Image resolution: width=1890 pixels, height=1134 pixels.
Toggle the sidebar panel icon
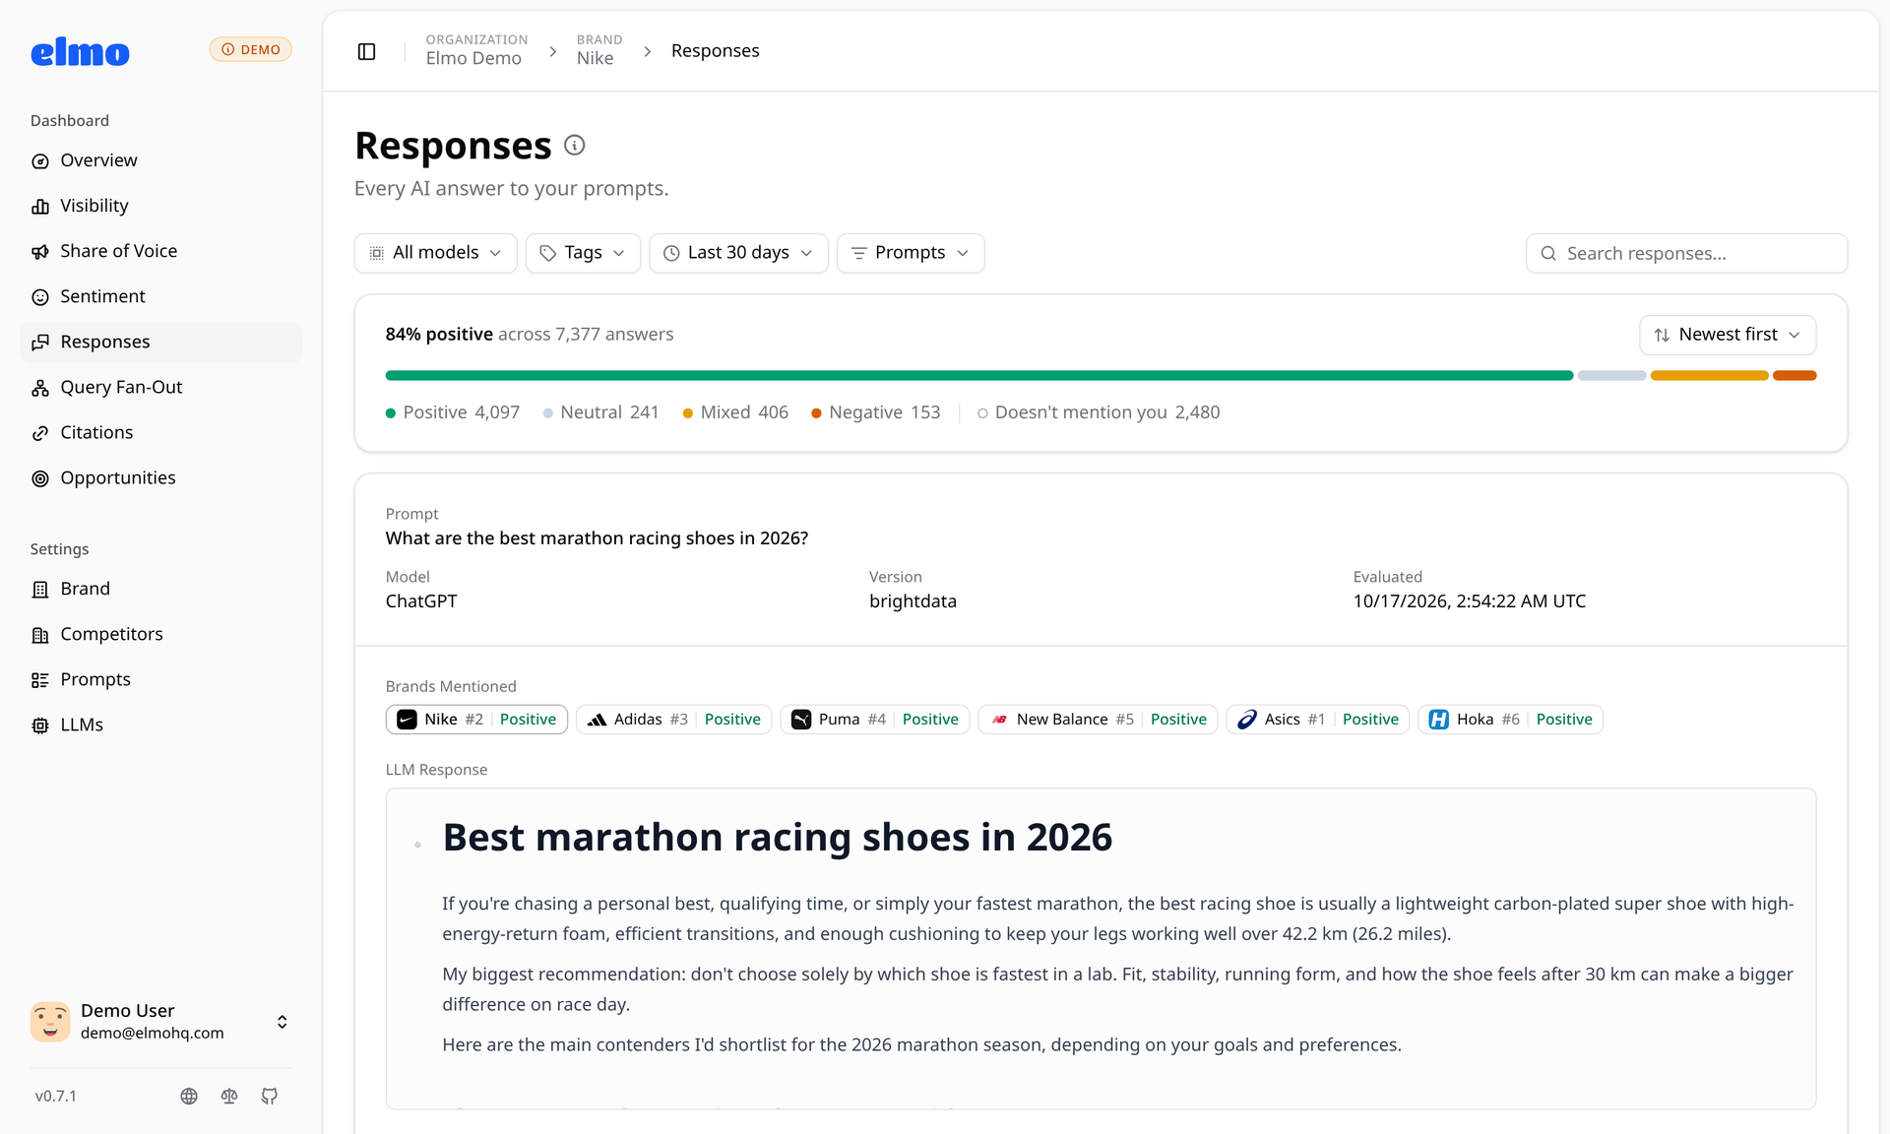click(366, 51)
